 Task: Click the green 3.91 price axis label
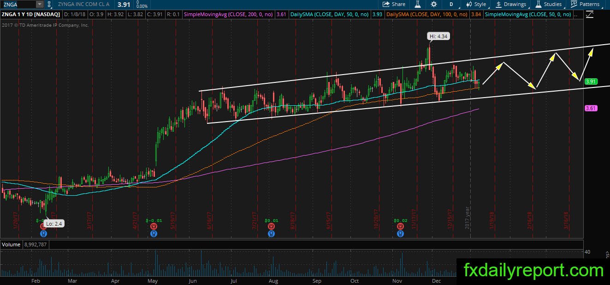click(x=591, y=81)
